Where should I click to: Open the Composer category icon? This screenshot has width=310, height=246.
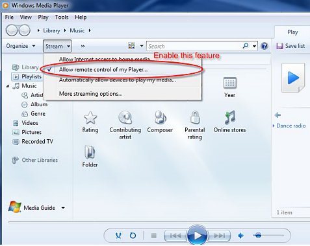click(160, 117)
